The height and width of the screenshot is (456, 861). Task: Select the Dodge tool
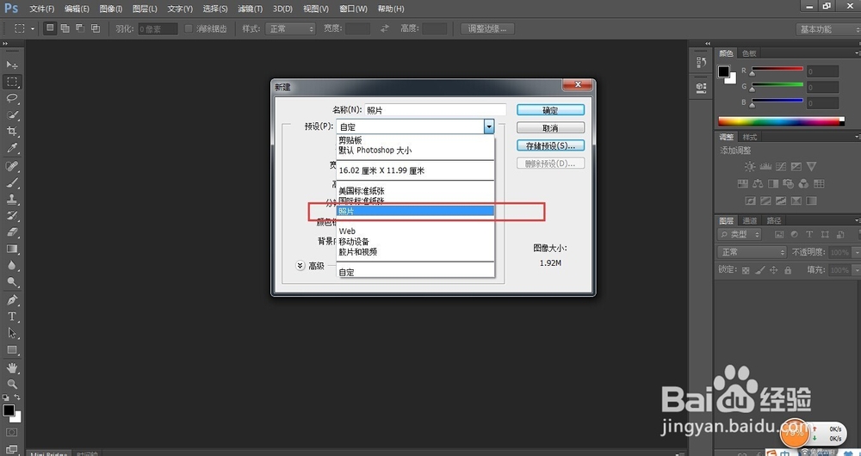pyautogui.click(x=12, y=282)
